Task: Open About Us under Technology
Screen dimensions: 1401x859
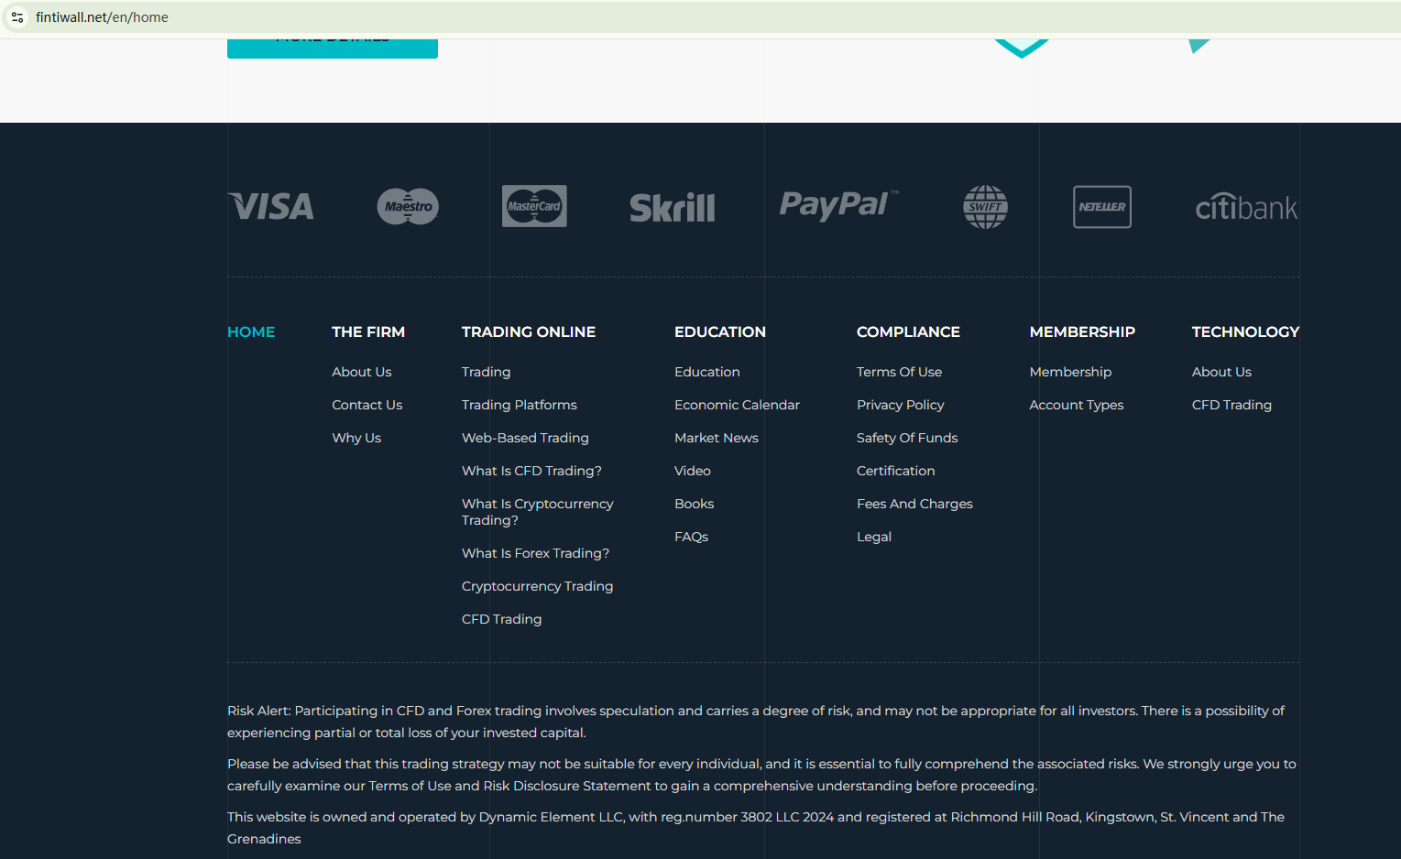Action: pyautogui.click(x=1221, y=372)
